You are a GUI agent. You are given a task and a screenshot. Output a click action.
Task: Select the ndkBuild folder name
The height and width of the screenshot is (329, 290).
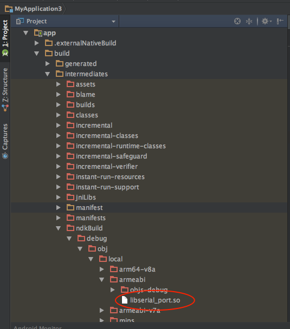89,228
